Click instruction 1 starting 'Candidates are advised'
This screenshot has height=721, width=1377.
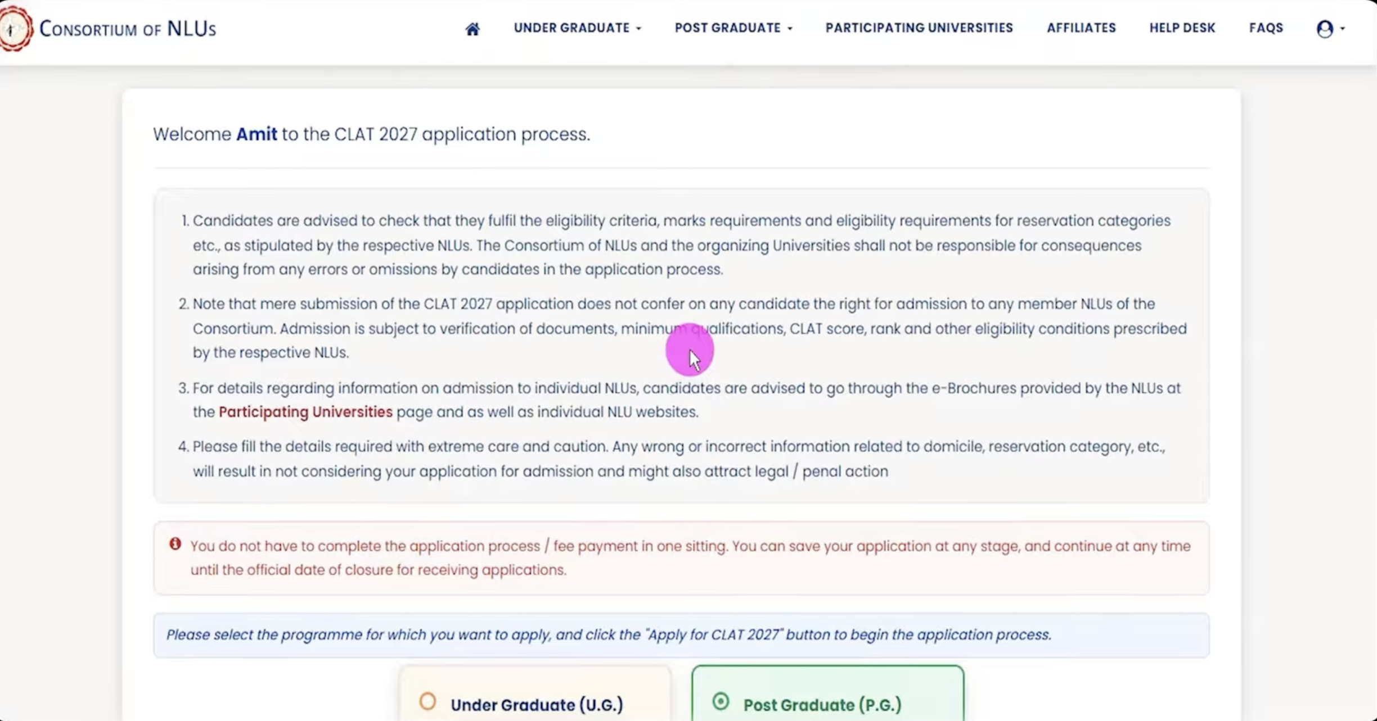pos(682,245)
